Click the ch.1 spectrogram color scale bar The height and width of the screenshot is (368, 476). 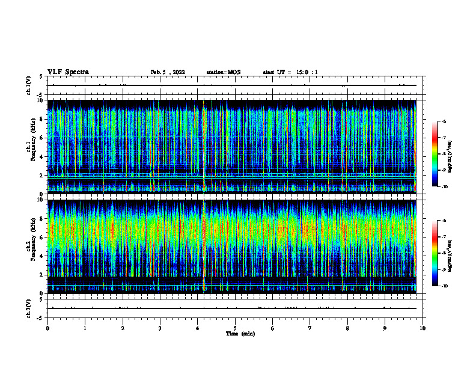tap(435, 154)
